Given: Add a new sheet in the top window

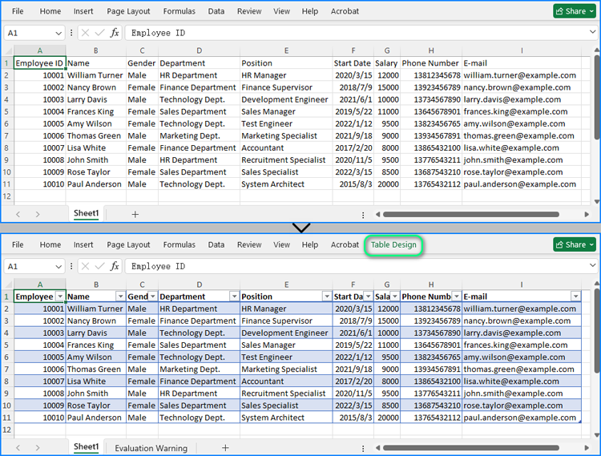Looking at the screenshot, I should click(x=135, y=214).
